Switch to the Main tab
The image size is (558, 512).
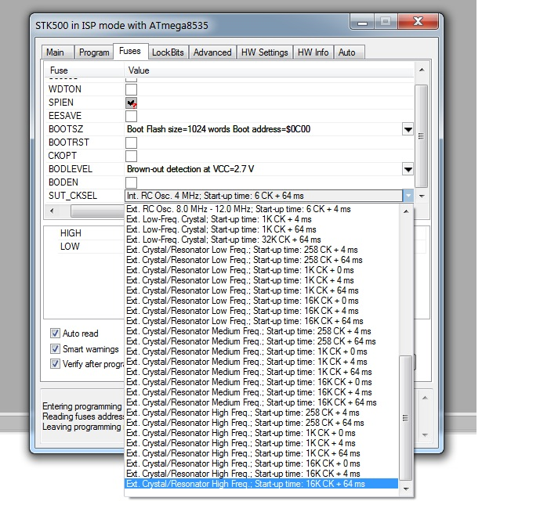point(57,52)
